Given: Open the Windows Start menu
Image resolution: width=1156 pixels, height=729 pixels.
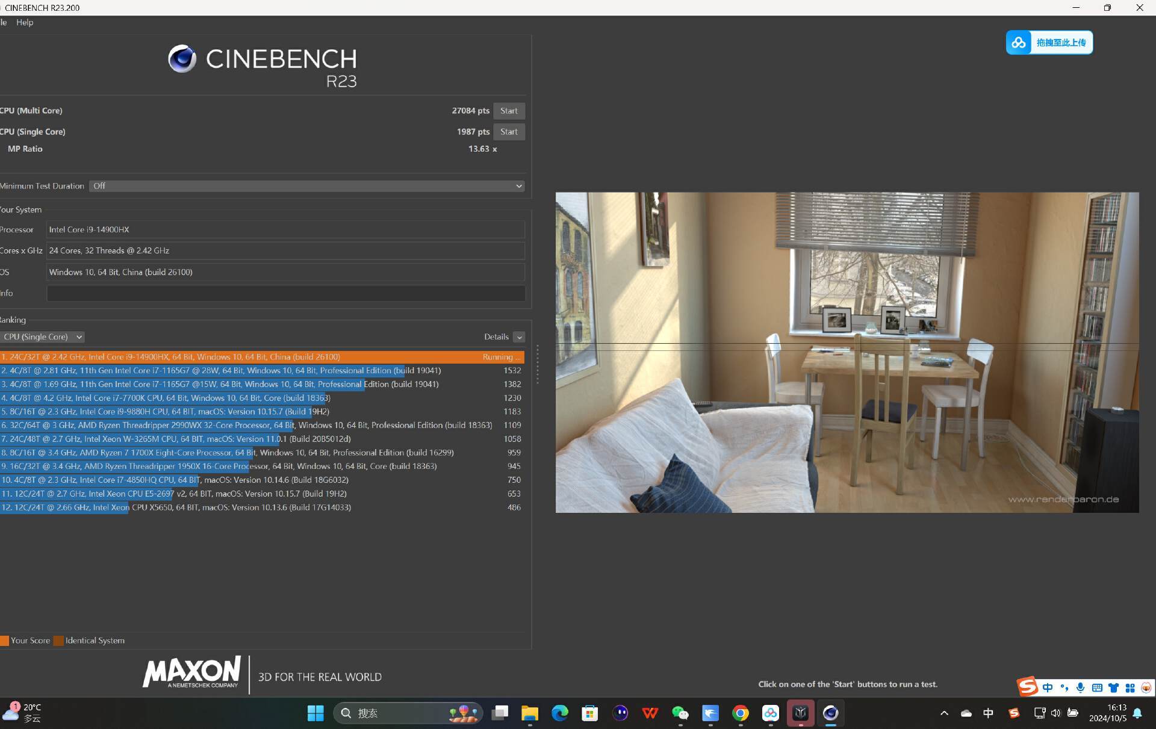Looking at the screenshot, I should point(315,713).
